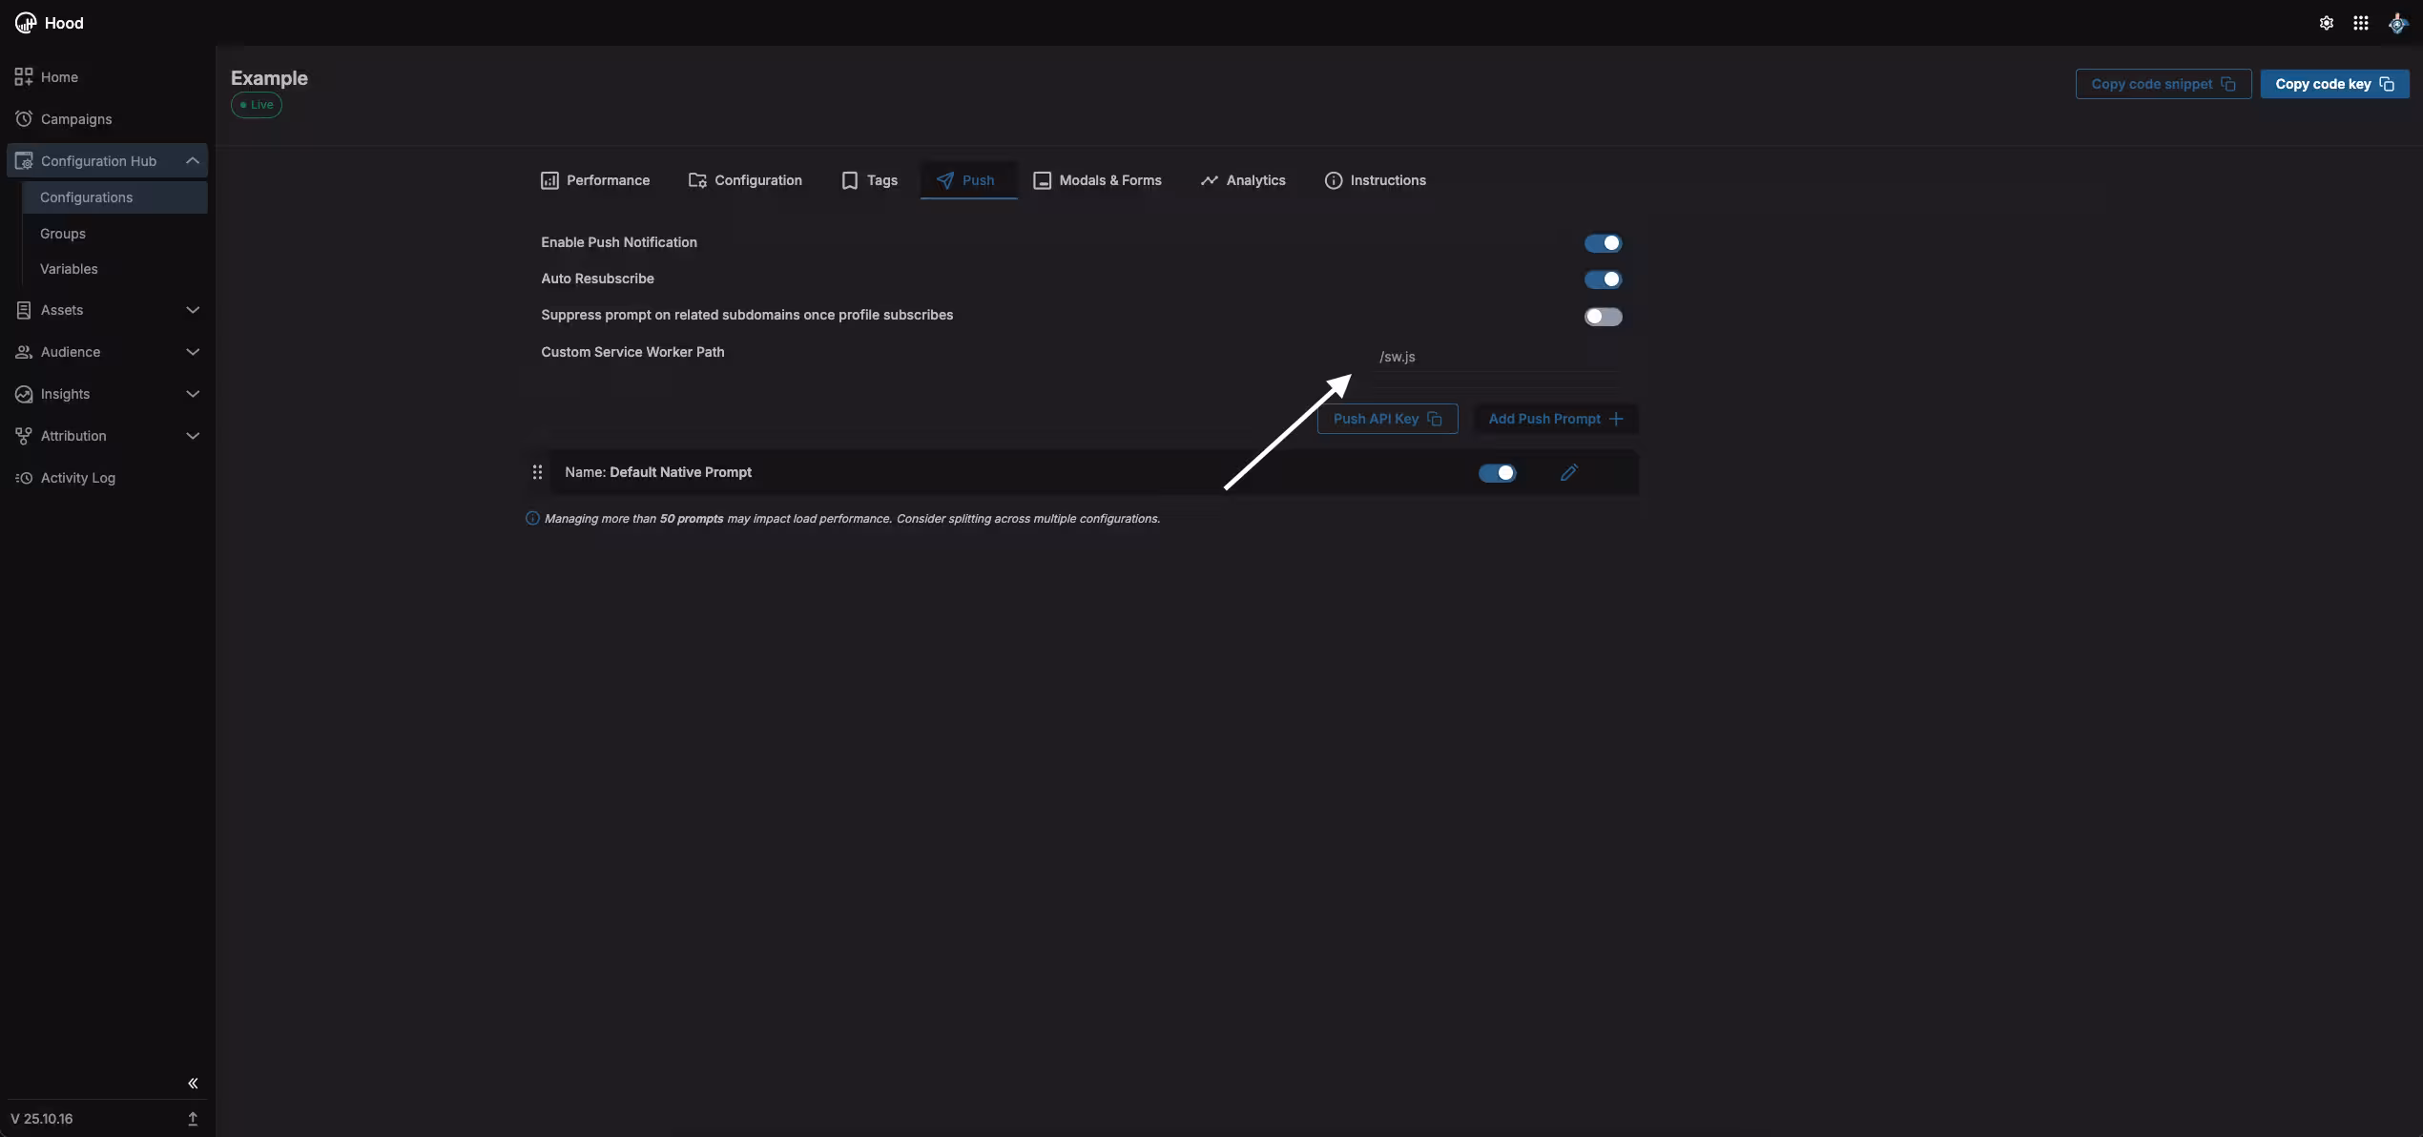Turn off Auto Resubscribe switch

pyautogui.click(x=1603, y=279)
